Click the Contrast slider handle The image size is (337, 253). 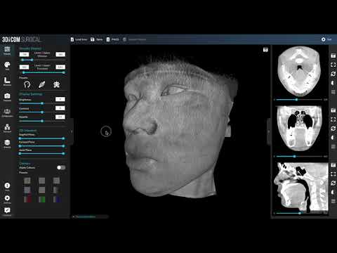click(x=42, y=112)
